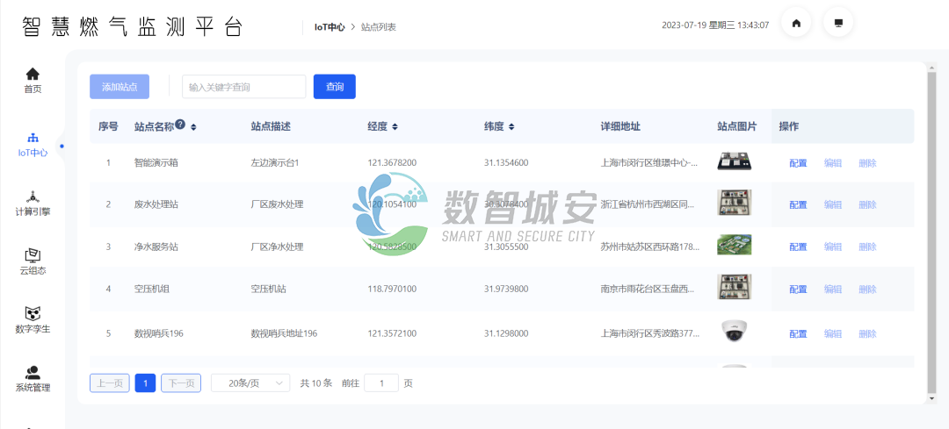Screen dimensions: 949x429
Task: Open 数字孪生 sidebar icon
Action: 33,314
